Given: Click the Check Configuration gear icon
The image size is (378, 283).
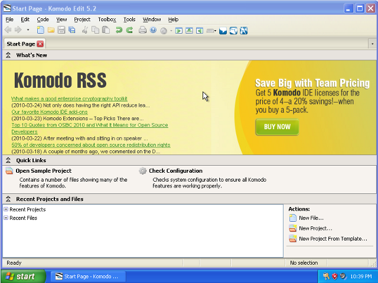Looking at the screenshot, I should 142,171.
